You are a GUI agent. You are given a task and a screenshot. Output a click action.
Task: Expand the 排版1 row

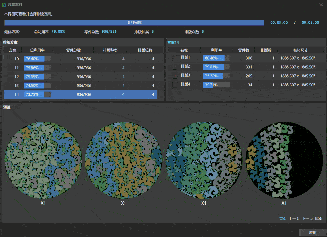pyautogui.click(x=175, y=58)
